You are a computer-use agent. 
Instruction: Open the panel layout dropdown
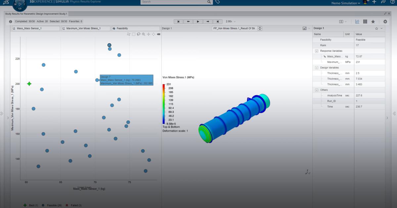[x=343, y=21]
